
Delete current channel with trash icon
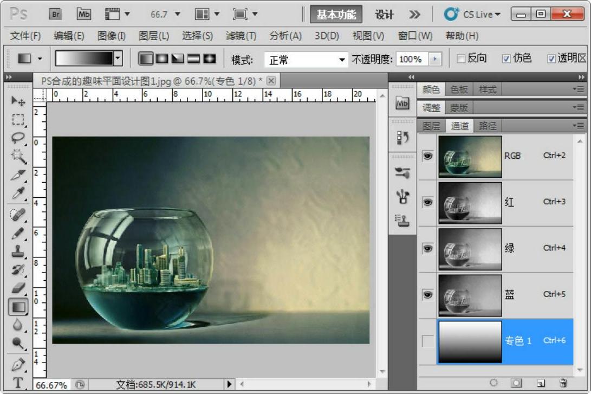[x=563, y=383]
